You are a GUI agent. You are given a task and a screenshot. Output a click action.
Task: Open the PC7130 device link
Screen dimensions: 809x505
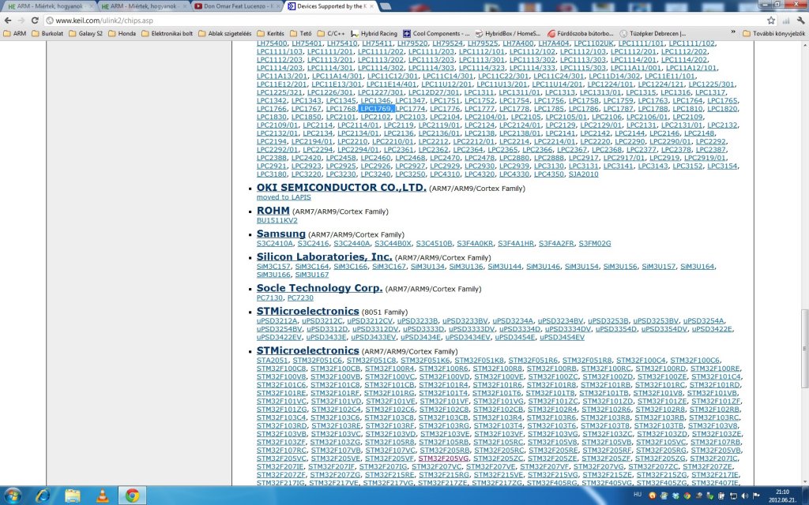[x=269, y=297]
